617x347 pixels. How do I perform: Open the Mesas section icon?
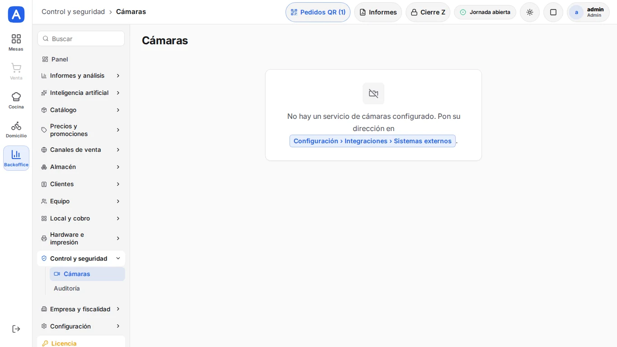(16, 39)
